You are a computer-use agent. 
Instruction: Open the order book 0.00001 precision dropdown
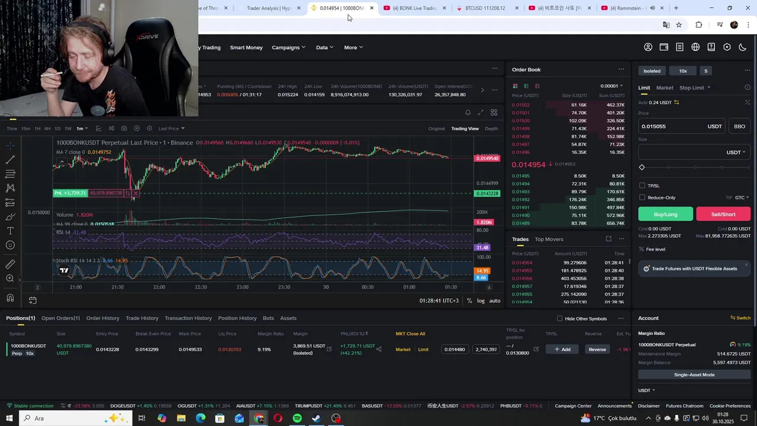pyautogui.click(x=612, y=86)
